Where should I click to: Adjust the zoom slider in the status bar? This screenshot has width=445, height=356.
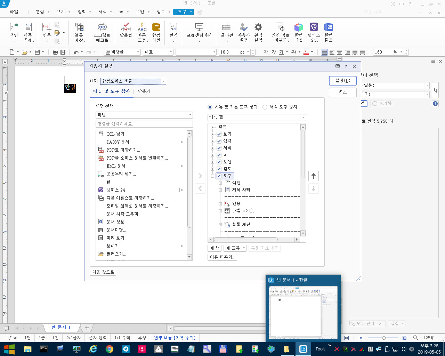383,338
